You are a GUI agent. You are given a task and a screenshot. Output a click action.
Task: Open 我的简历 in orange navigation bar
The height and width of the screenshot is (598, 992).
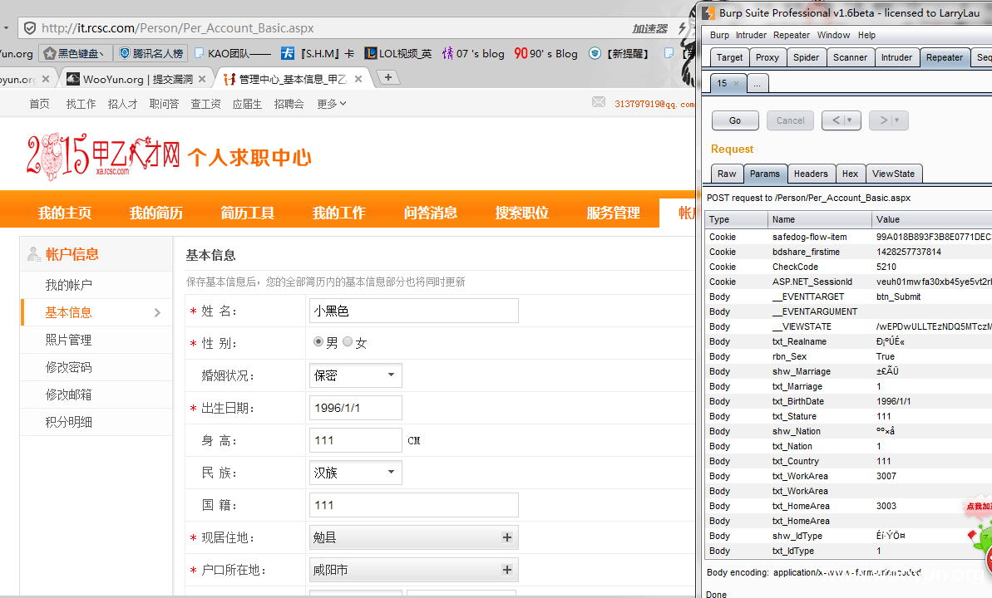point(156,213)
